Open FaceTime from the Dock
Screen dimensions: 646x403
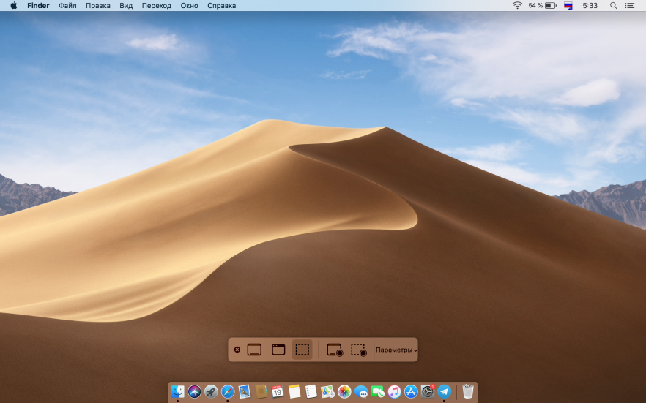[377, 391]
